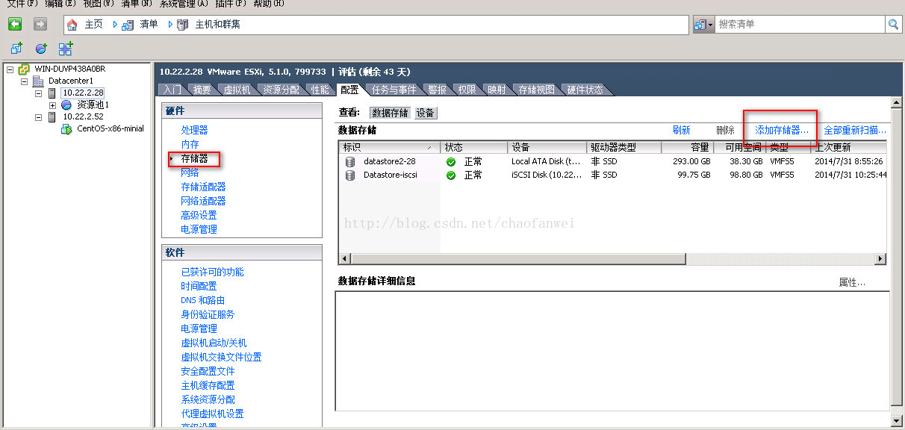
Task: Open the 文件 menu
Action: click(x=22, y=4)
